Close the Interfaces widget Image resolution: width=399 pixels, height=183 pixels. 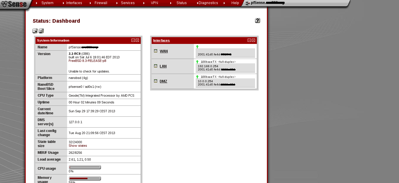(253, 40)
